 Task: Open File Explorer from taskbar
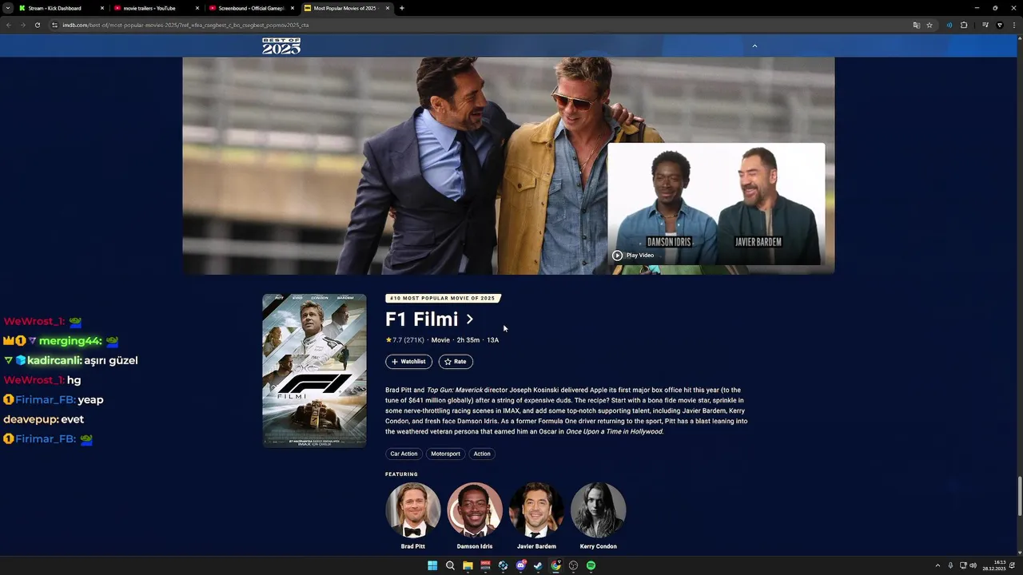468,565
